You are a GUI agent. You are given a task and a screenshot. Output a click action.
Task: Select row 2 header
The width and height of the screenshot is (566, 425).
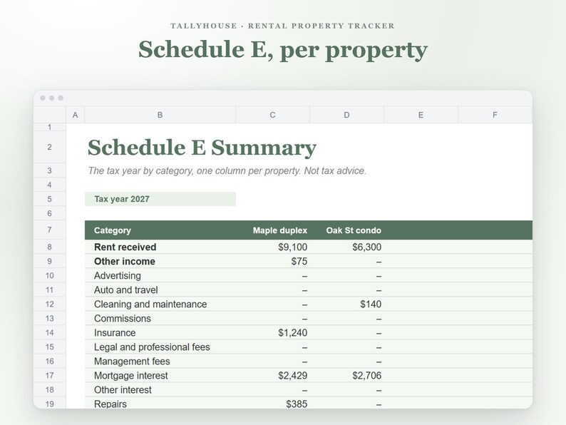pyautogui.click(x=49, y=147)
